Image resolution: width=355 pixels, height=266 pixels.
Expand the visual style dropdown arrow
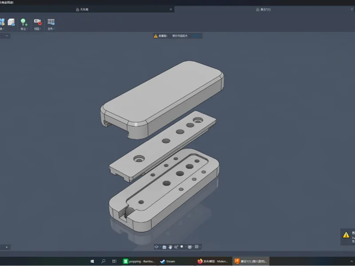tap(185, 247)
